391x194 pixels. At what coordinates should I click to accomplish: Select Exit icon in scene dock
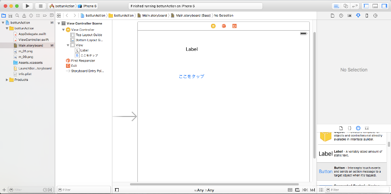pyautogui.click(x=235, y=26)
